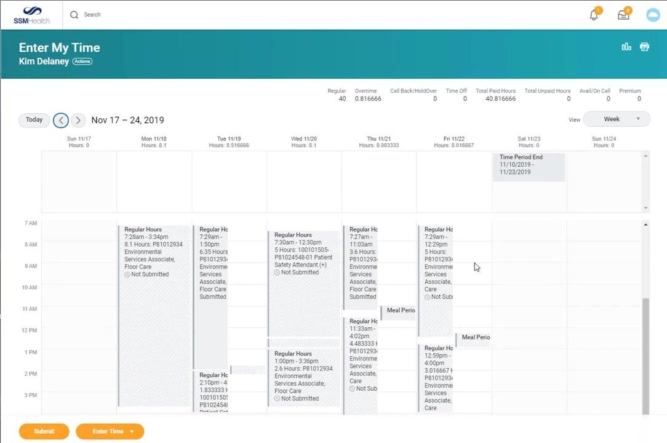The width and height of the screenshot is (667, 443).
Task: Open the bar chart summary icon
Action: click(x=626, y=47)
